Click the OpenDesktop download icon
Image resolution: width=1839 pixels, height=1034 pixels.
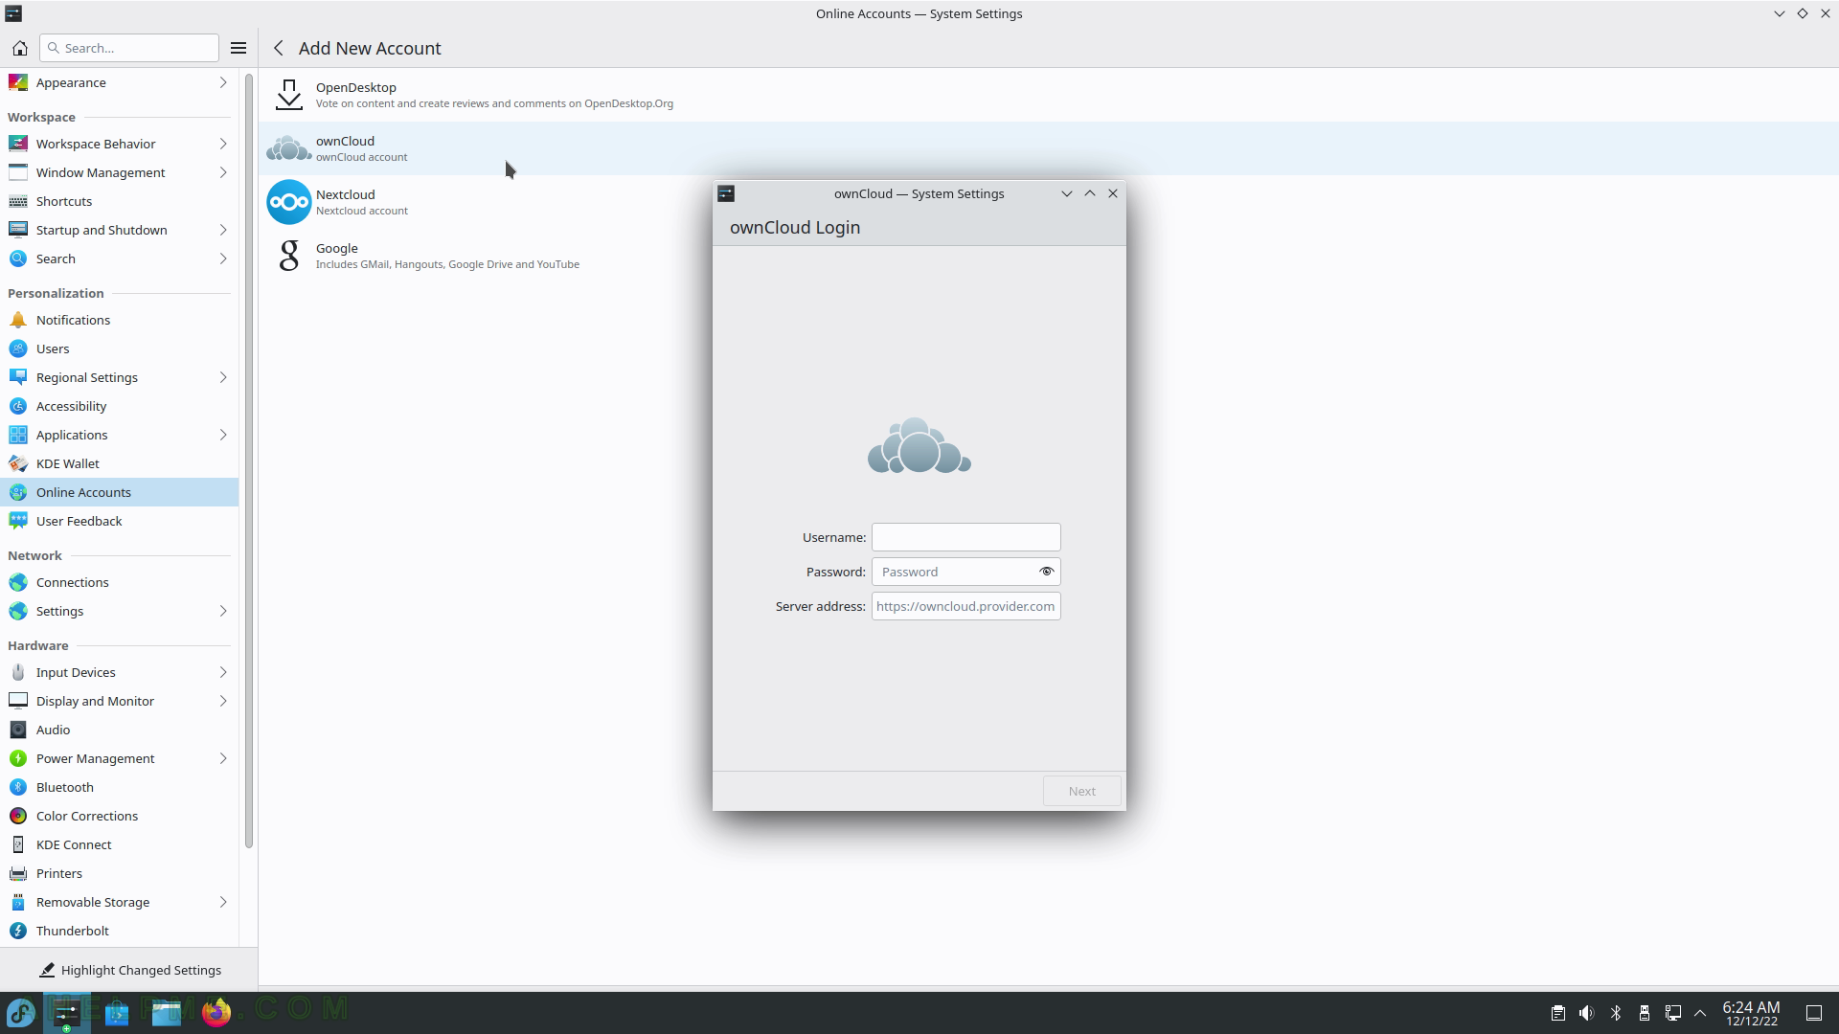click(288, 95)
